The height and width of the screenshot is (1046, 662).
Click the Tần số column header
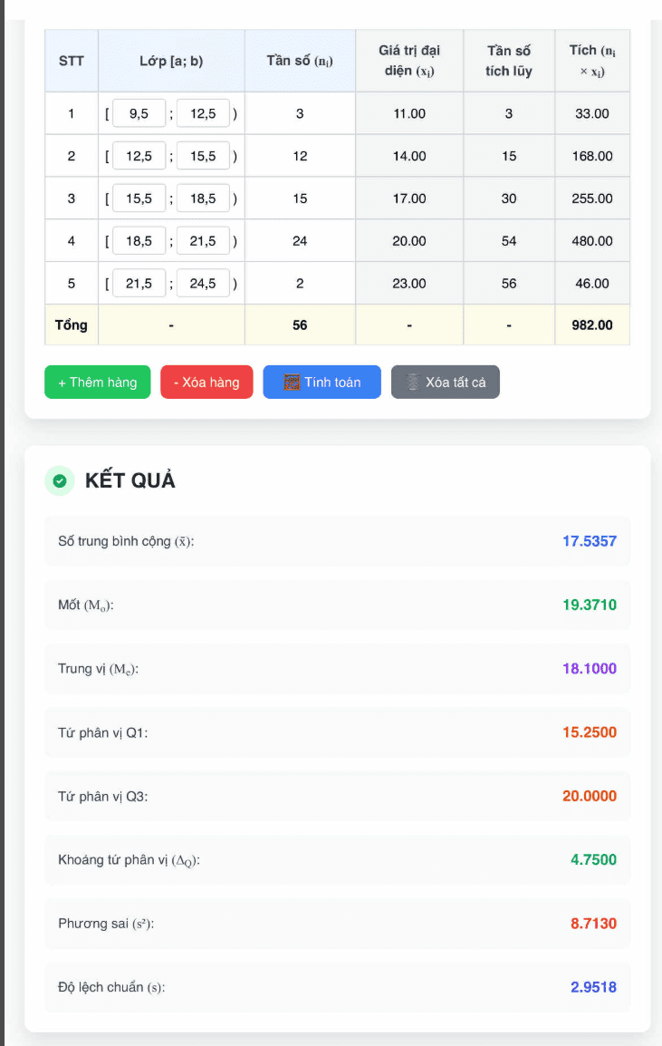pos(300,61)
